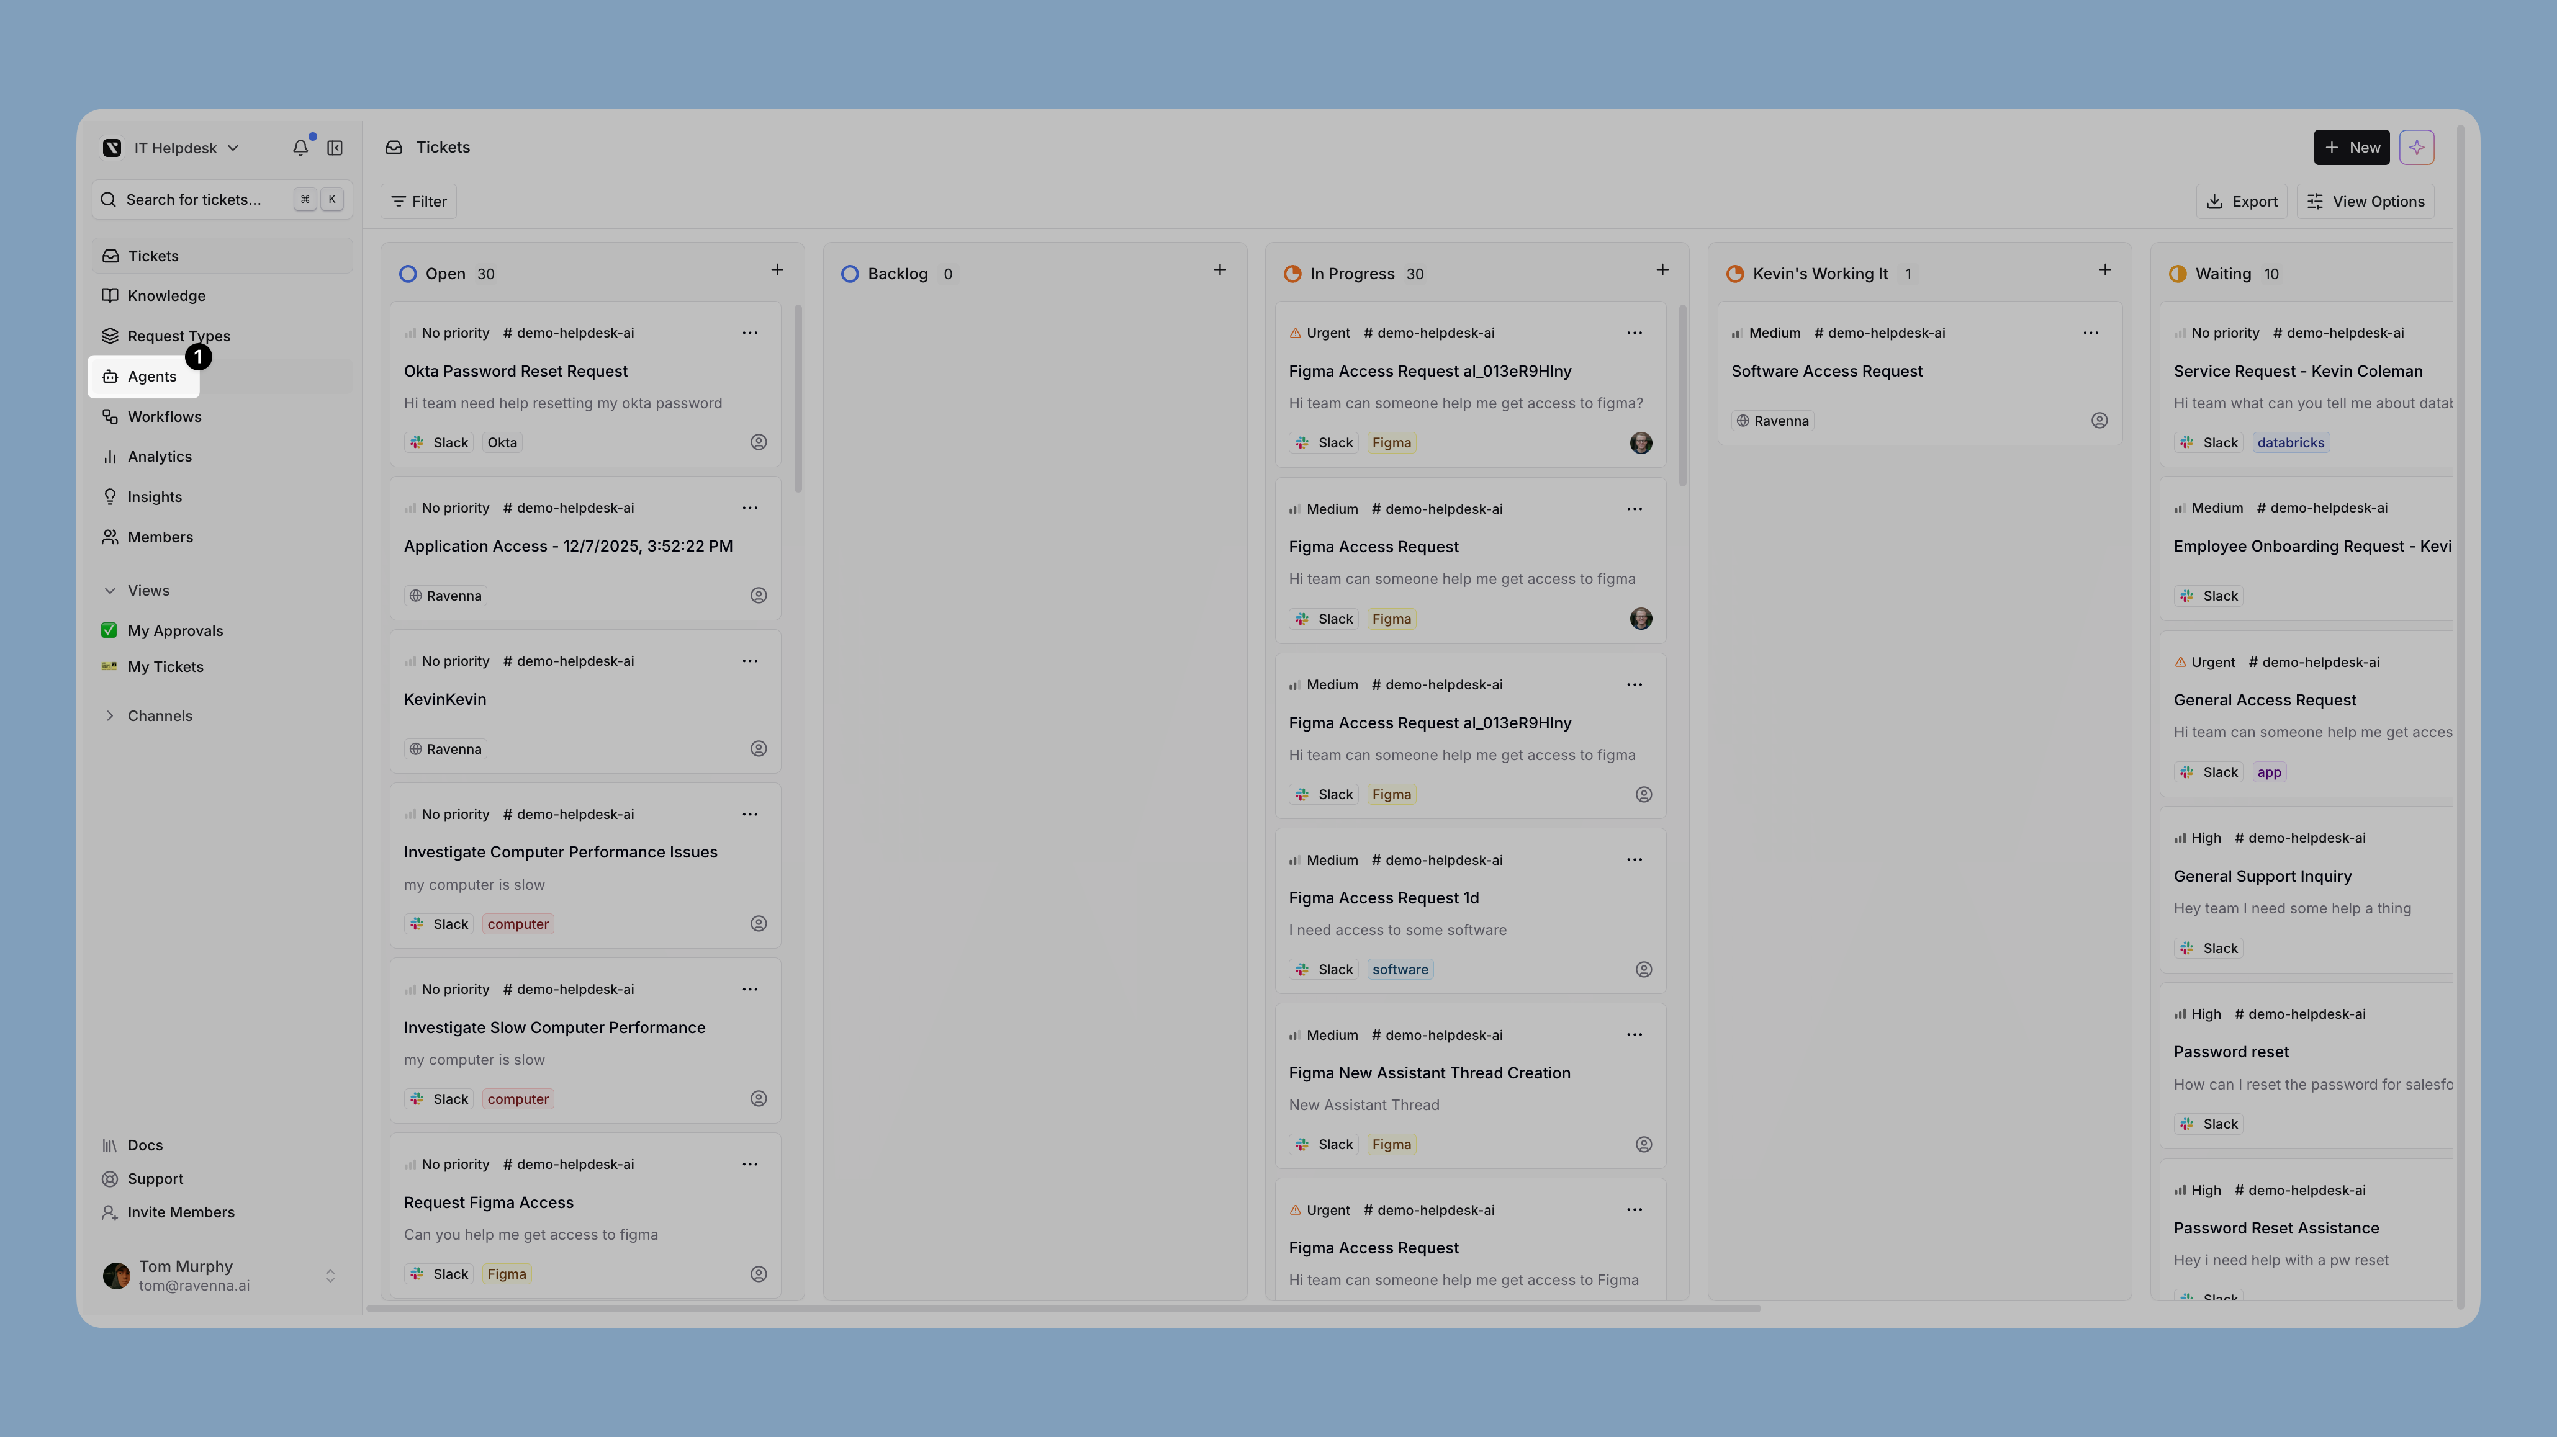The width and height of the screenshot is (2557, 1437).
Task: Click the Export button
Action: tap(2242, 202)
